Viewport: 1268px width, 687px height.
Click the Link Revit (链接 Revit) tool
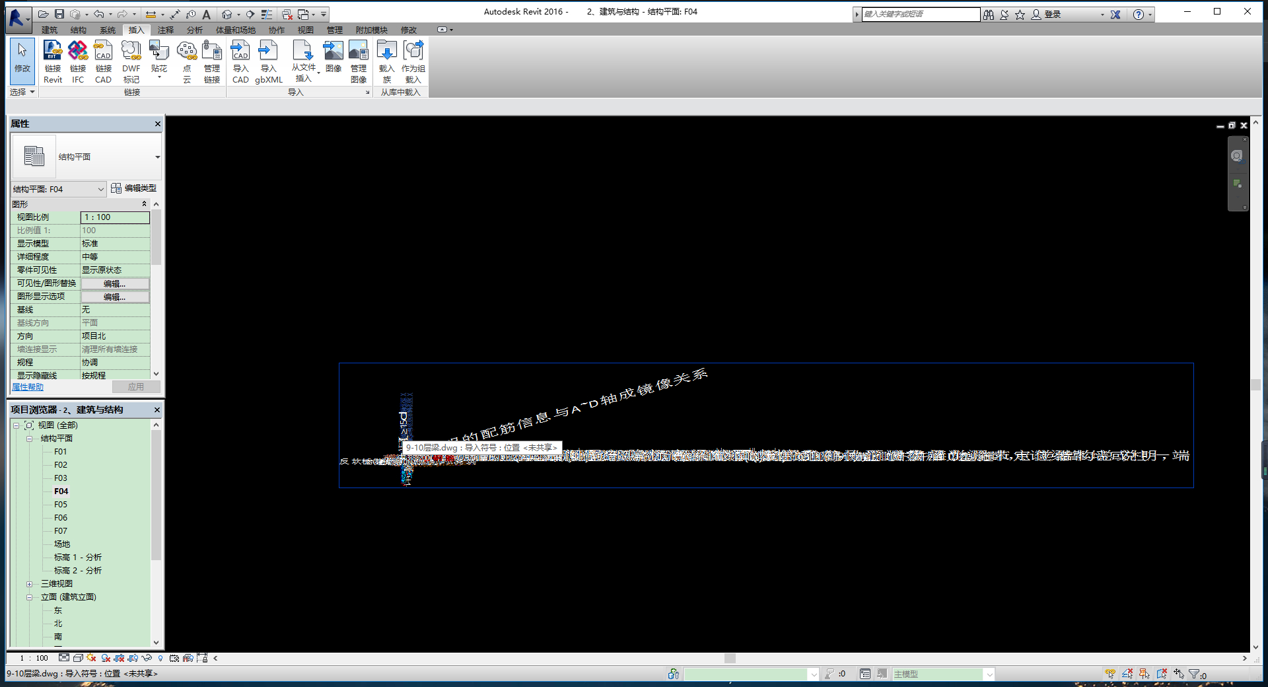point(53,61)
